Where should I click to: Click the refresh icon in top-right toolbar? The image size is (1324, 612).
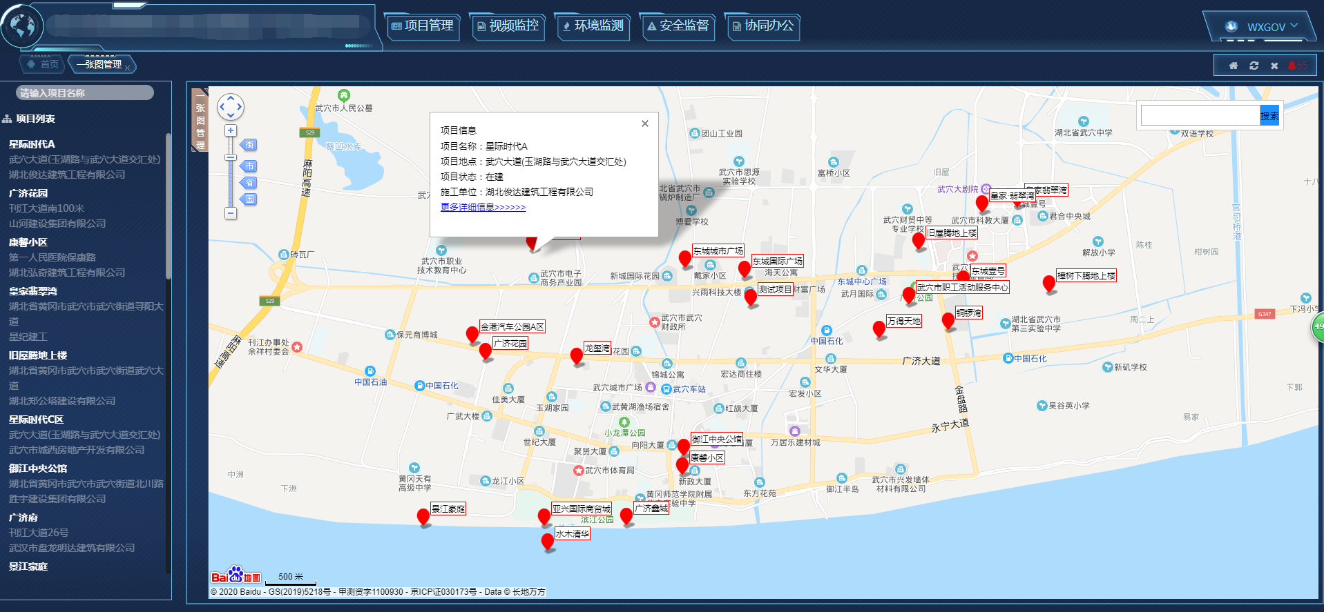1254,66
